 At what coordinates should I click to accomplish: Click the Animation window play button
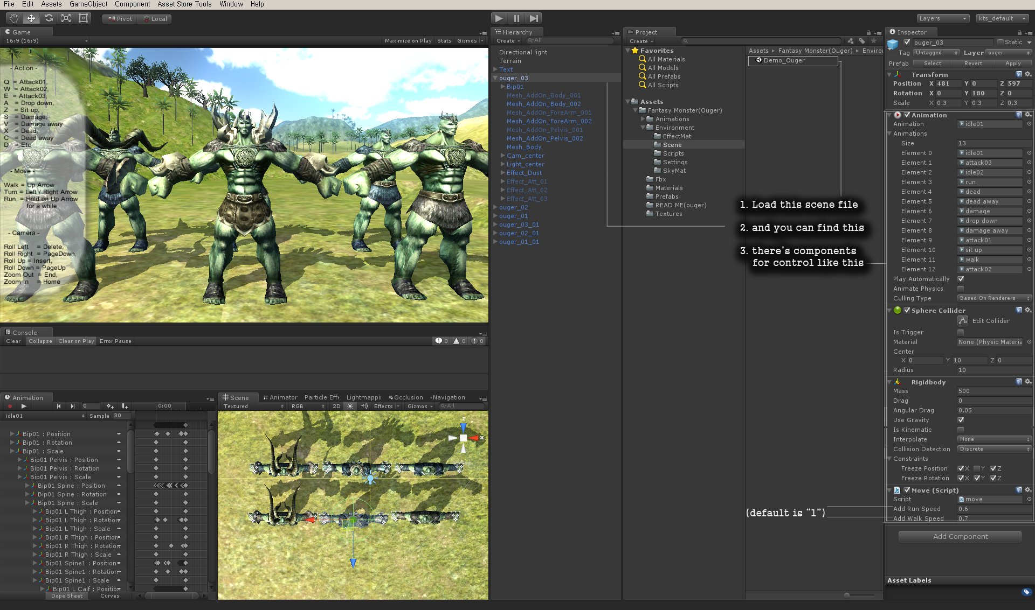pyautogui.click(x=24, y=406)
